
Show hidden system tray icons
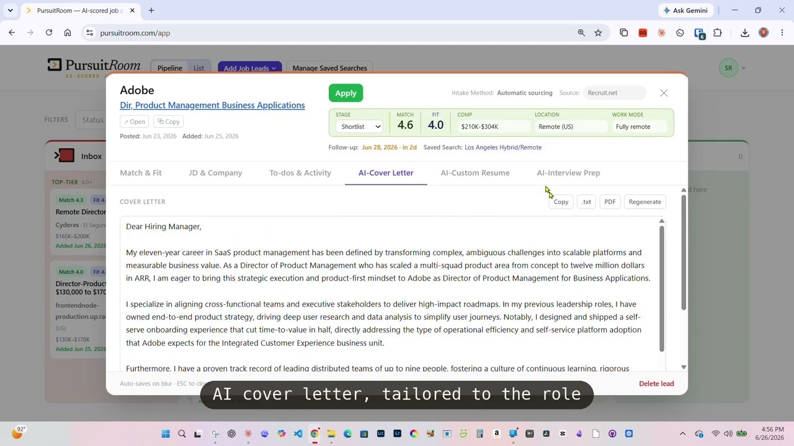[x=683, y=434]
